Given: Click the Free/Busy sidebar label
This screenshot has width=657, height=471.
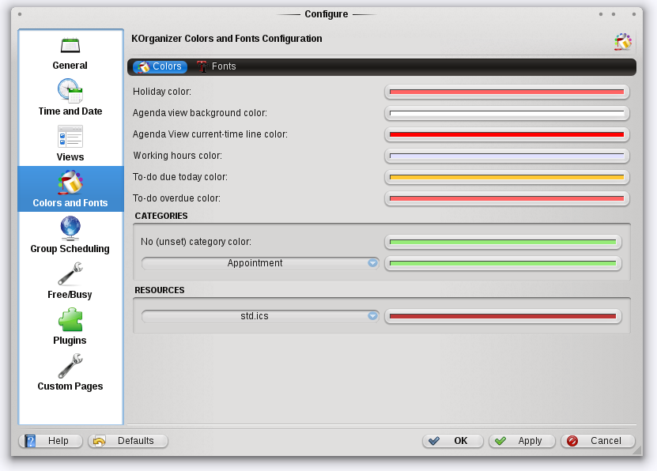Looking at the screenshot, I should point(70,295).
